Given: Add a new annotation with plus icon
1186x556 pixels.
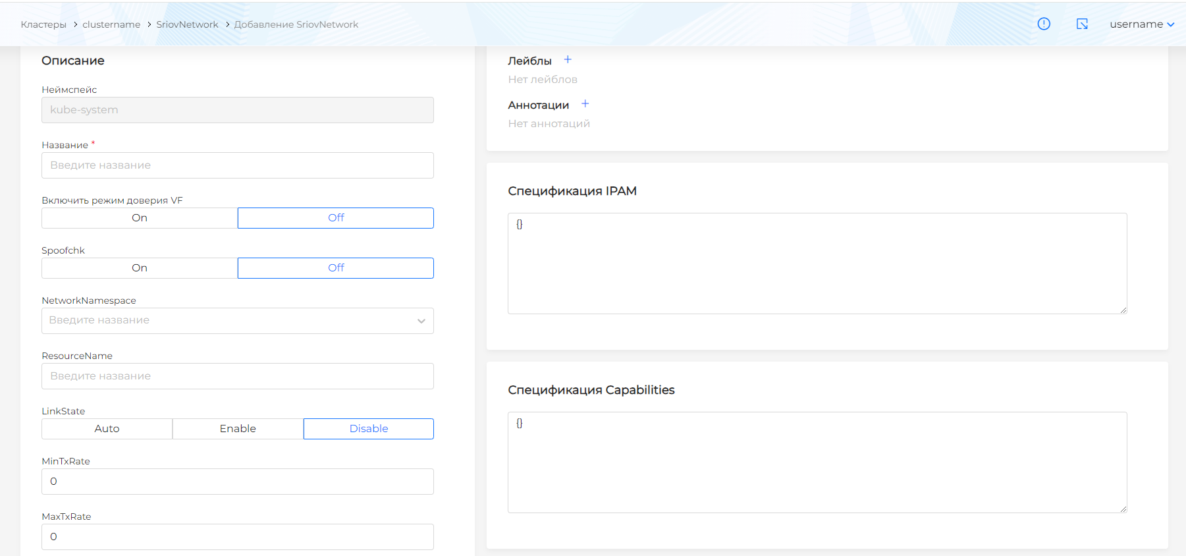Looking at the screenshot, I should tap(585, 104).
